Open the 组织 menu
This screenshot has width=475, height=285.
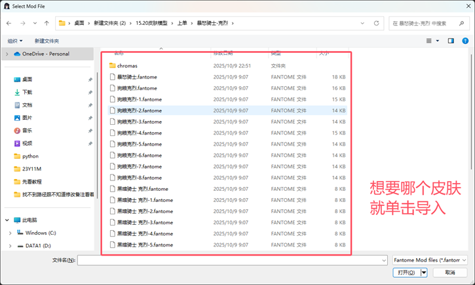(15, 41)
